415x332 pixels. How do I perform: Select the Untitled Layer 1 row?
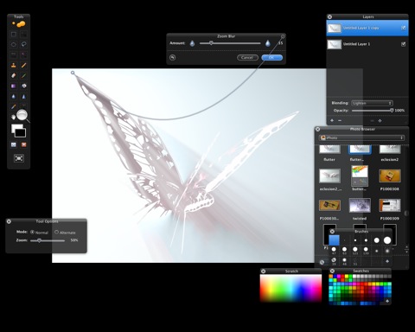click(x=367, y=44)
